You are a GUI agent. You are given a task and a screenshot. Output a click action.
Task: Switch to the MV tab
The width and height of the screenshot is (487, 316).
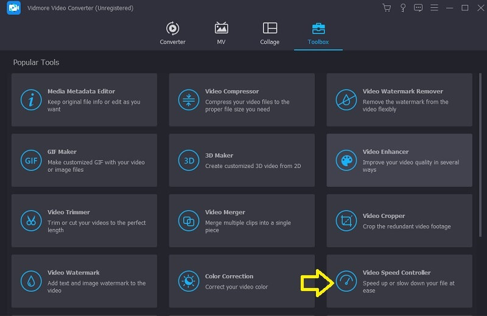tap(222, 33)
